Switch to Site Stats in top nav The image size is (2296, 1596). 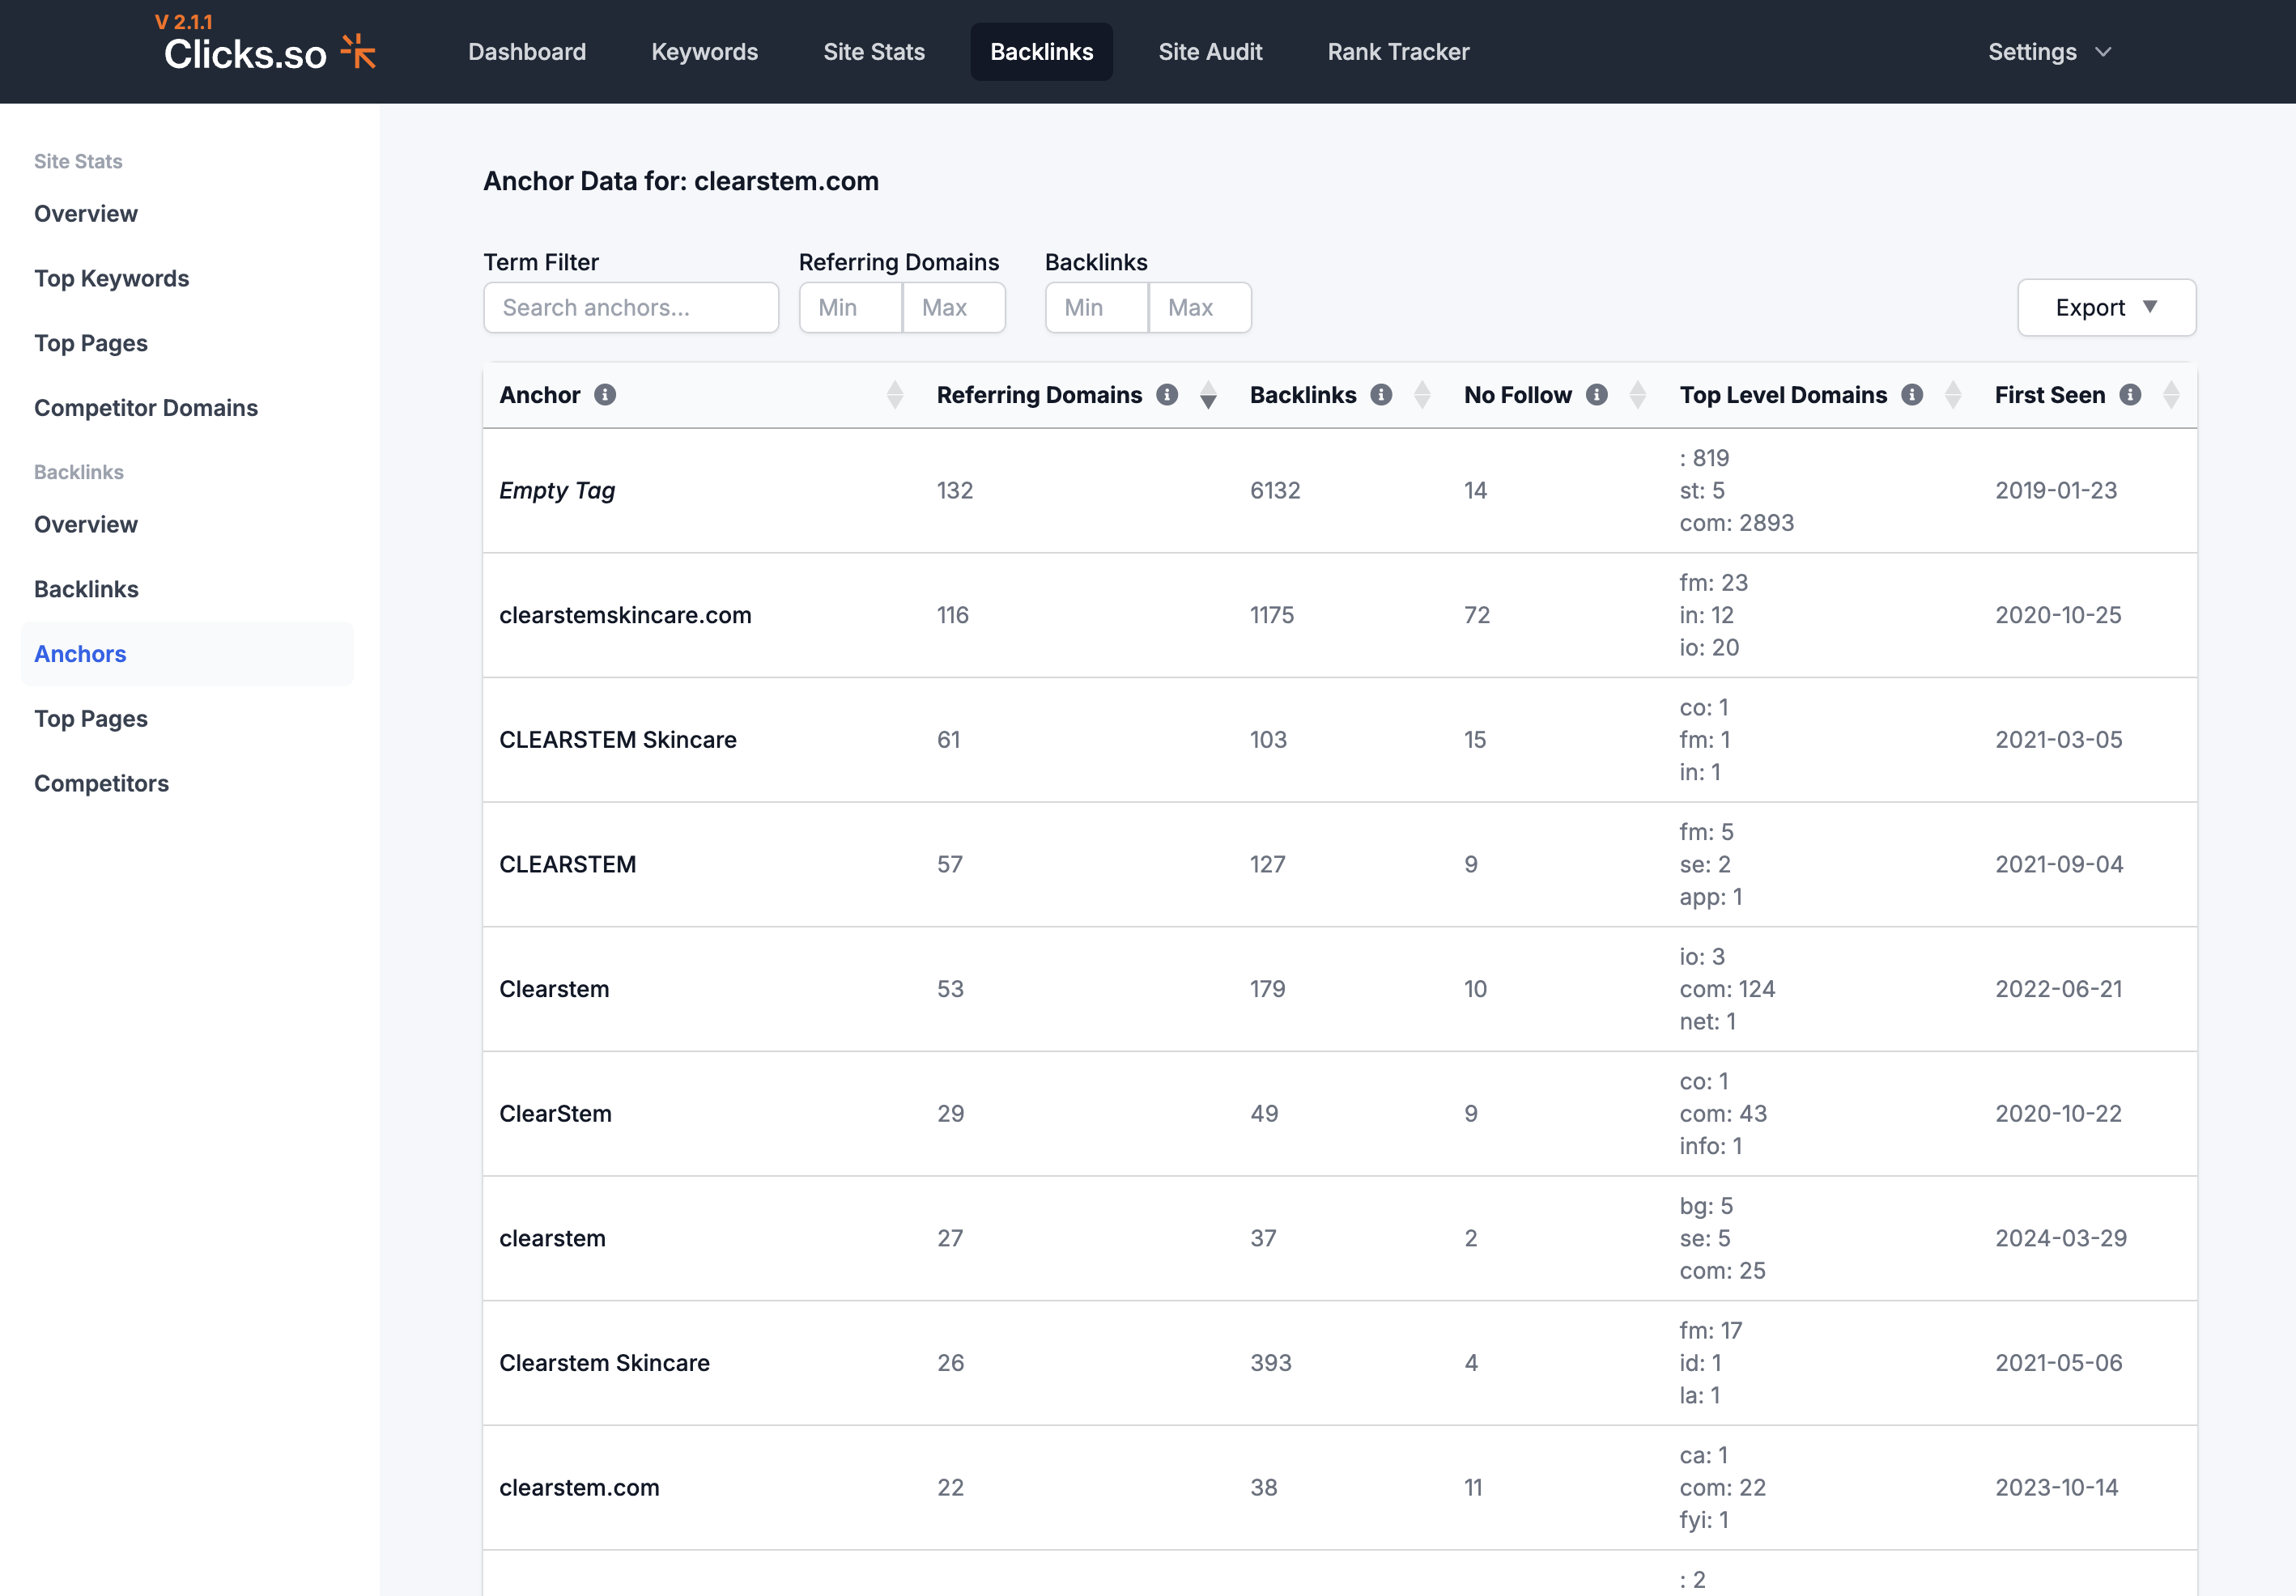pos(874,52)
